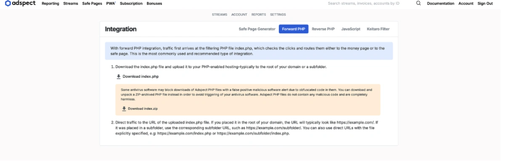Open the Reporting menu
The width and height of the screenshot is (505, 163).
[x=50, y=3]
